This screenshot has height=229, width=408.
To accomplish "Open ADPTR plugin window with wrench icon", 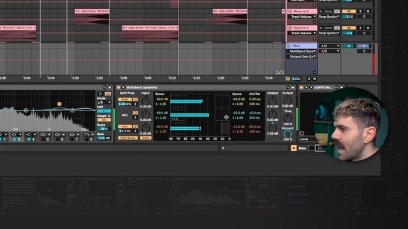I will point(310,88).
